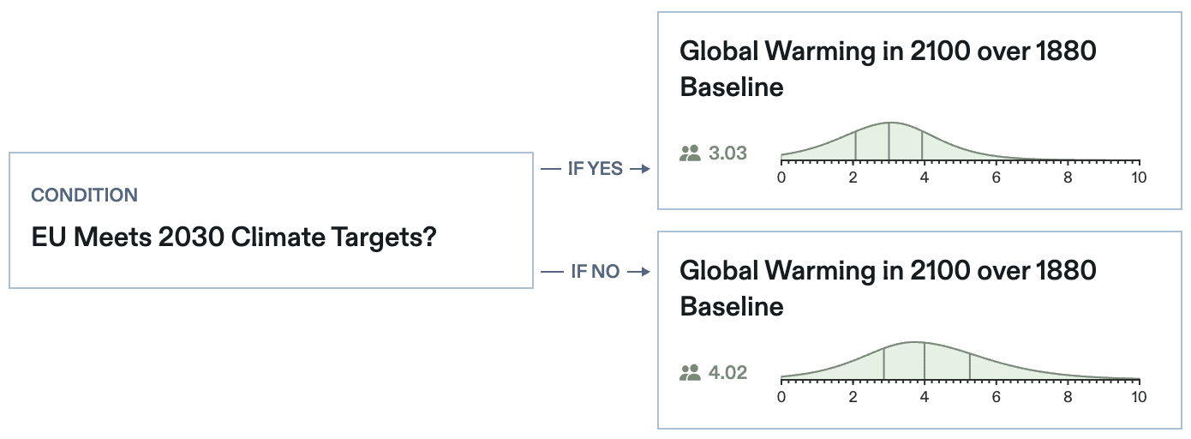Viewport: 1191px width, 439px height.
Task: Click the upper quartile line in the 4.02 distribution
Action: click(970, 366)
